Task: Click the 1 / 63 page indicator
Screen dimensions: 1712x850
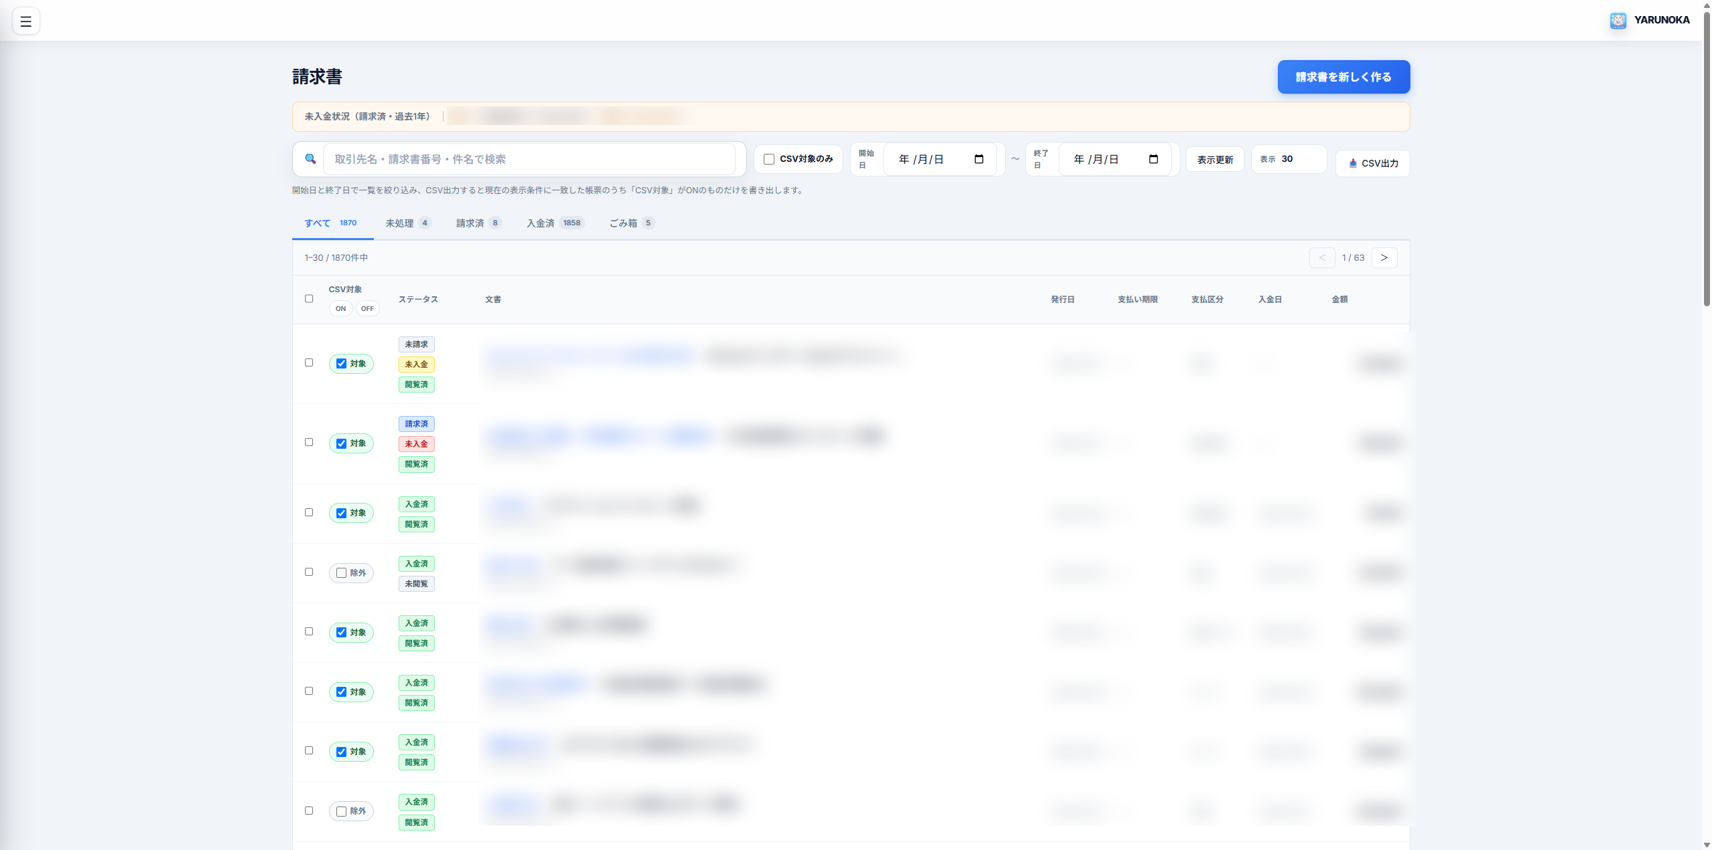Action: [1353, 257]
